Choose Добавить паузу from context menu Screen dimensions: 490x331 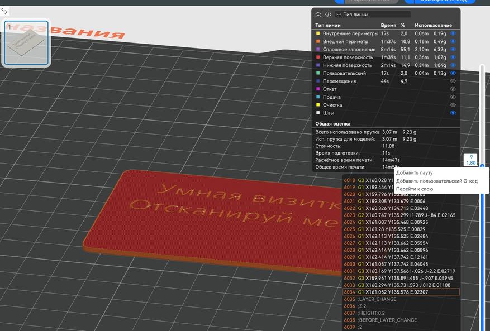[x=414, y=173]
